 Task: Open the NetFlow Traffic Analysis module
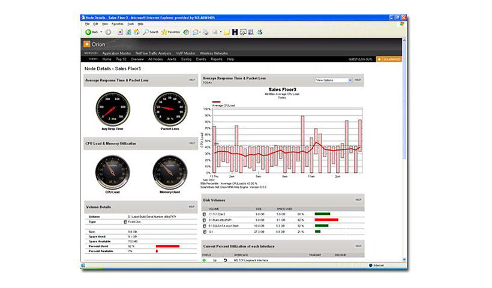151,53
